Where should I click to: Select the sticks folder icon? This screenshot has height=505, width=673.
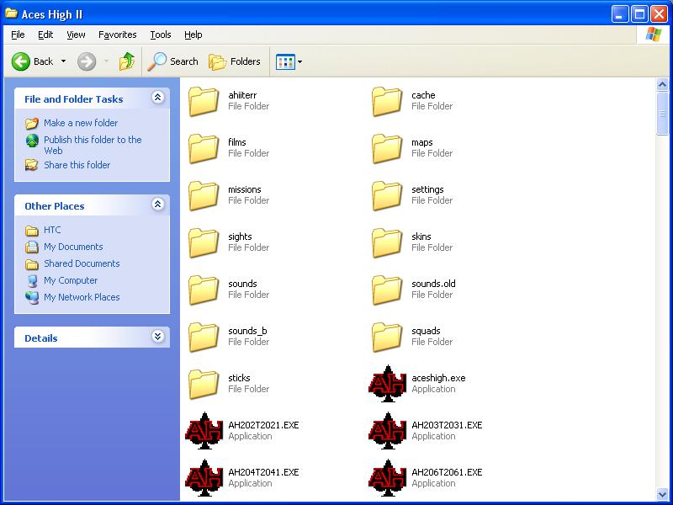[204, 385]
